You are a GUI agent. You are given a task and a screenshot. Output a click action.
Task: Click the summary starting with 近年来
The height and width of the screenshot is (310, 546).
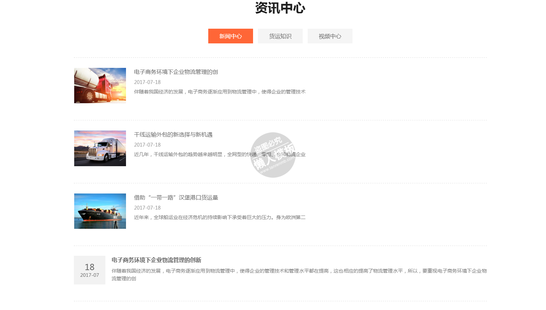click(x=219, y=217)
